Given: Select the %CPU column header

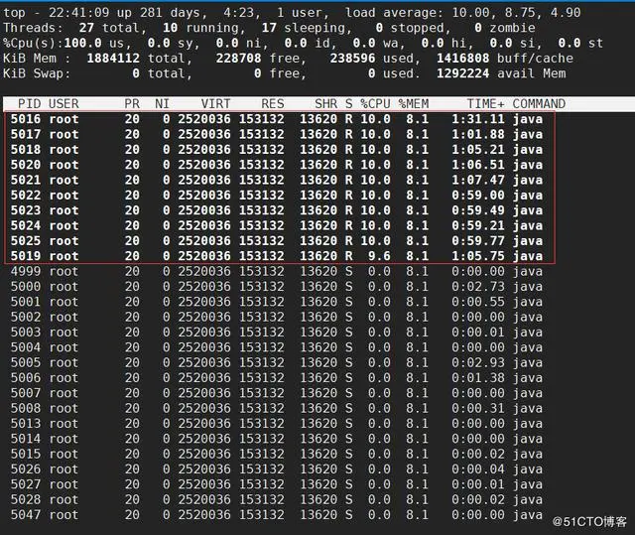Looking at the screenshot, I should 375,103.
